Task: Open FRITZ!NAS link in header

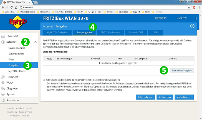Action: point(161,18)
